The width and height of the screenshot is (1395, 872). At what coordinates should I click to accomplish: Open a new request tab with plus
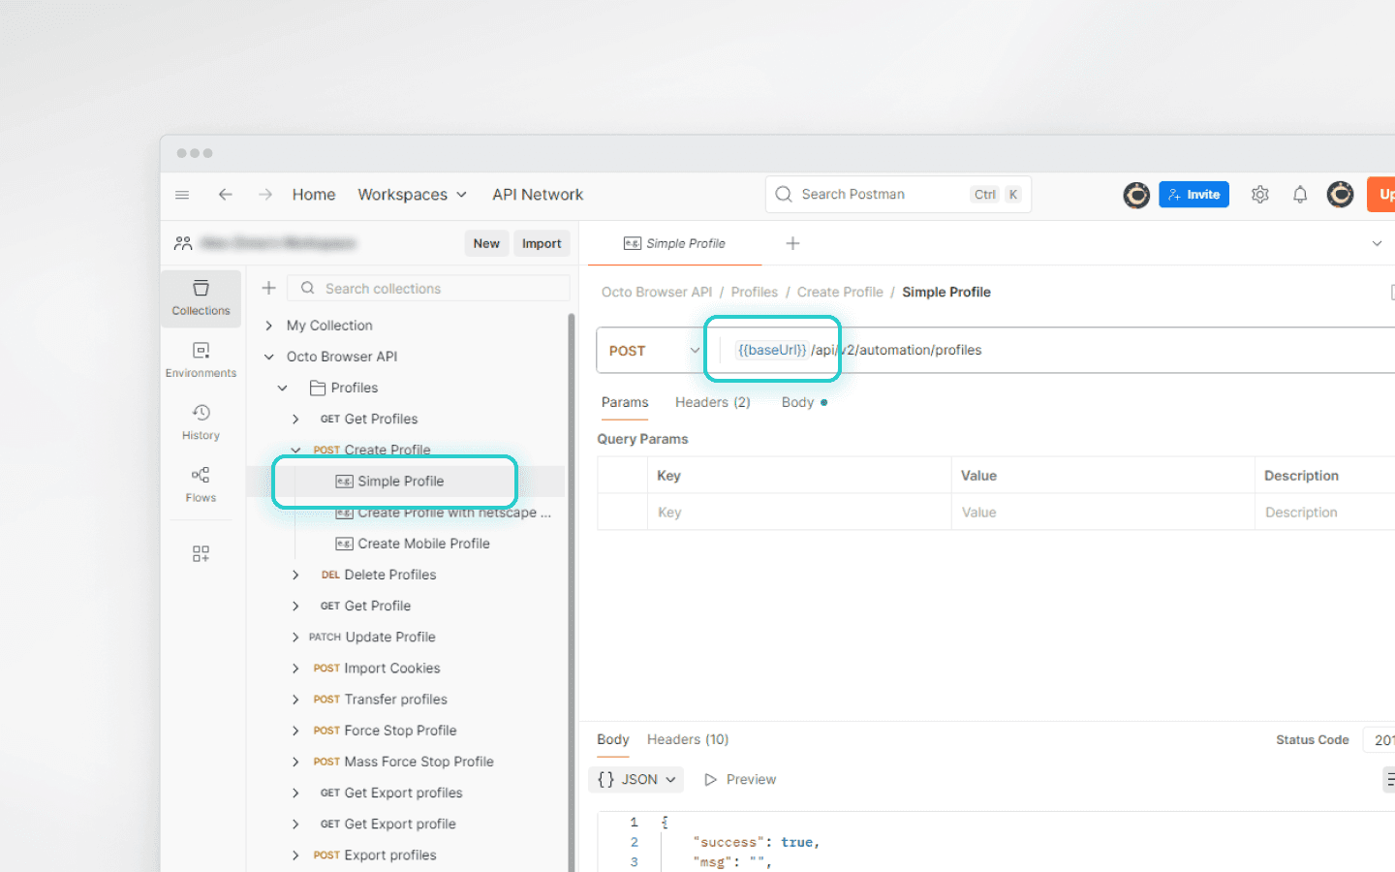pyautogui.click(x=792, y=243)
